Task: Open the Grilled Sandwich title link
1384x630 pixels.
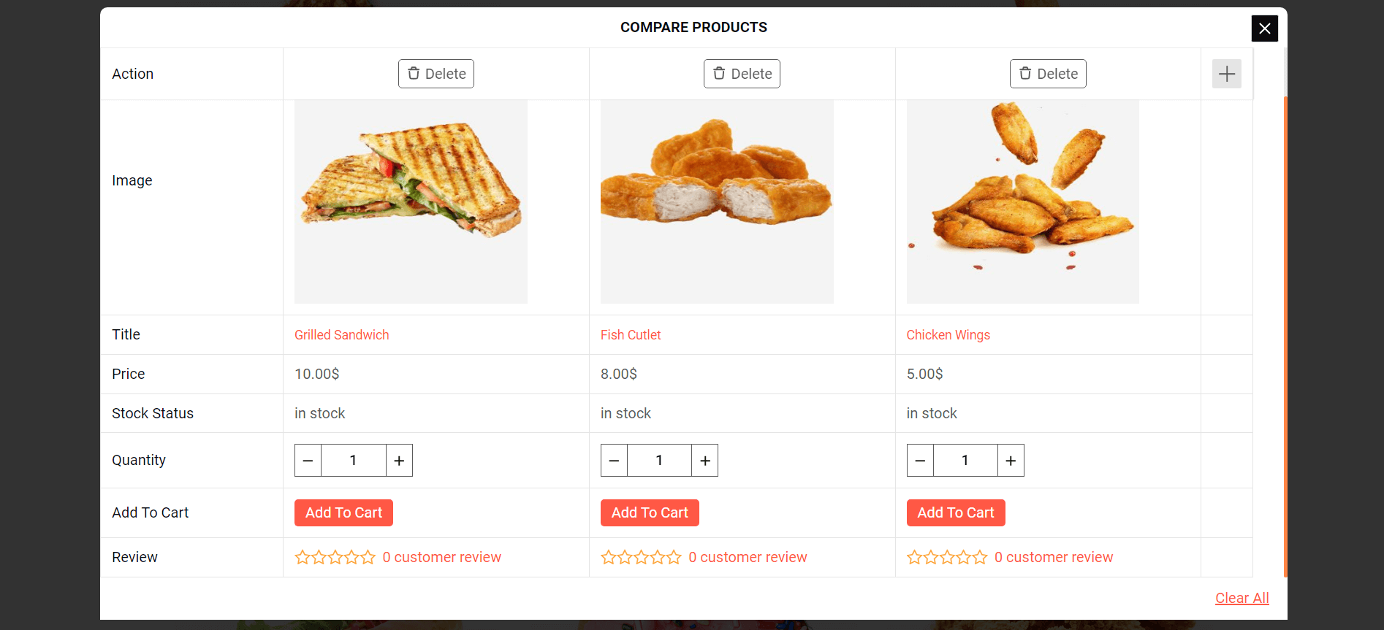Action: [341, 335]
